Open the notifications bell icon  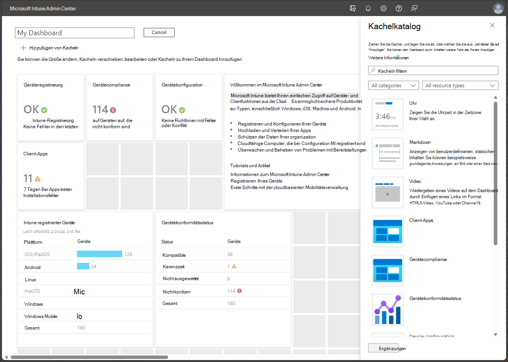tap(368, 8)
